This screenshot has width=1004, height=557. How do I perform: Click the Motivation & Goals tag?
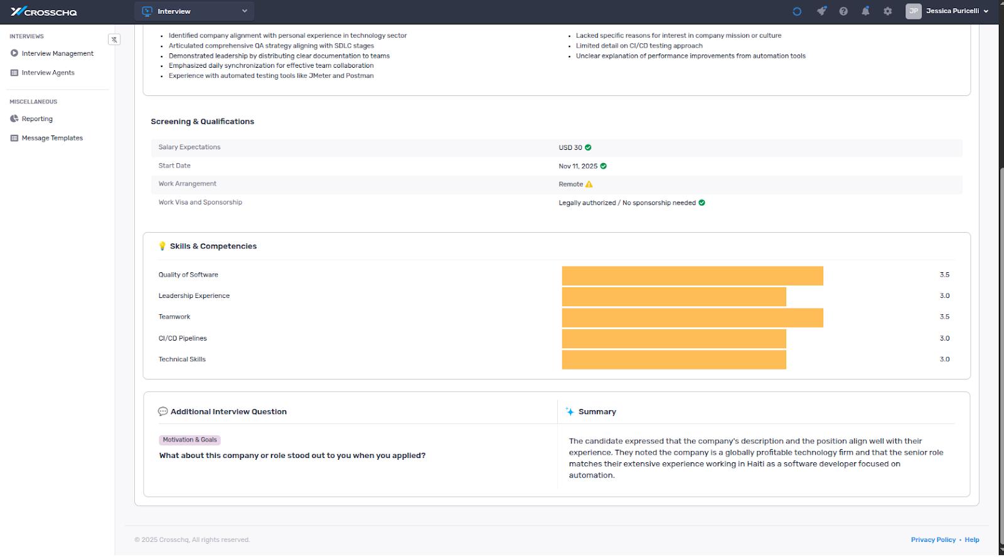tap(190, 440)
